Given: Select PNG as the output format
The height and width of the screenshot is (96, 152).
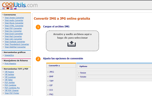Looking at the screenshot, I should 51,94.
